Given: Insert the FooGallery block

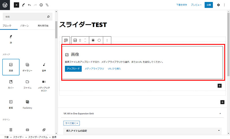Looking at the screenshot, I should click(27, 104).
